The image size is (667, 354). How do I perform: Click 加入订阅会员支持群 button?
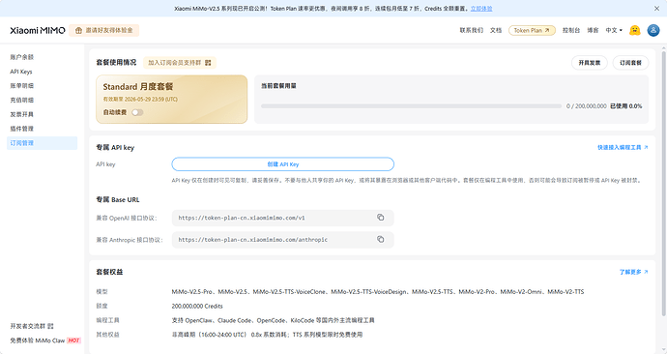[180, 63]
